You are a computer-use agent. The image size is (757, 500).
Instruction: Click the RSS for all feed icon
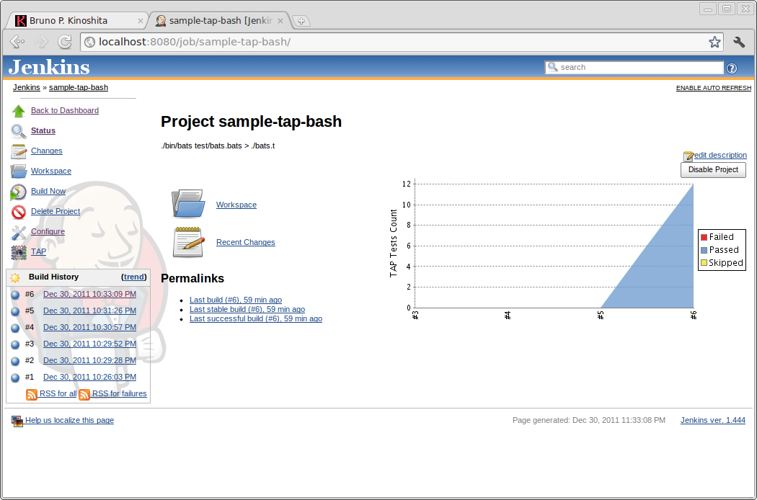tap(32, 394)
